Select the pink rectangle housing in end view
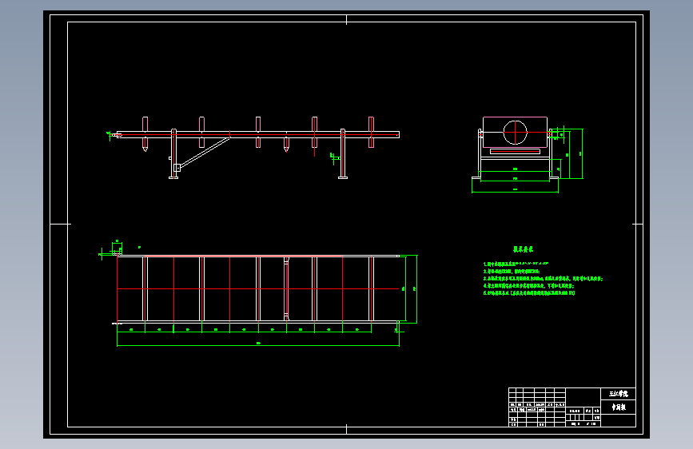 coord(516,132)
